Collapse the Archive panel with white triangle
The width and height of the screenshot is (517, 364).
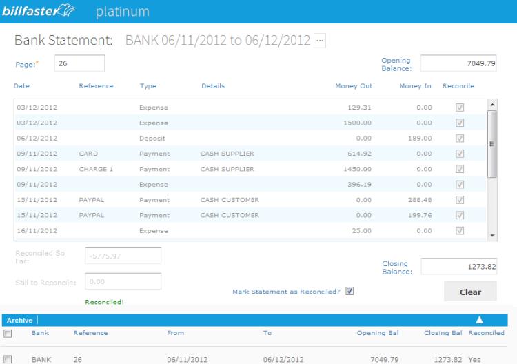479,320
